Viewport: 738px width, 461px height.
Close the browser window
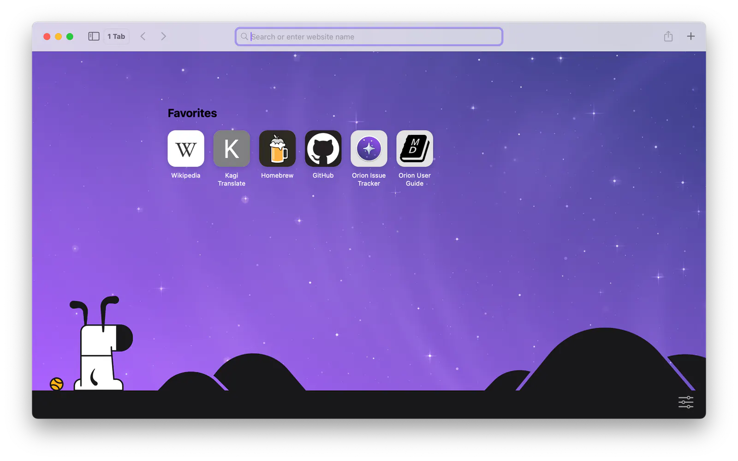[x=47, y=36]
